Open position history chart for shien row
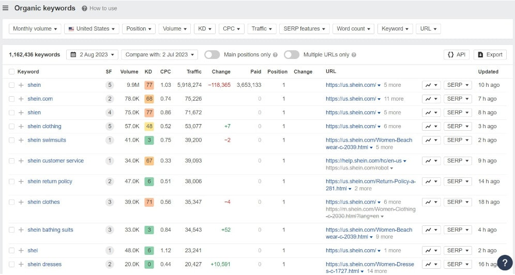 click(431, 113)
